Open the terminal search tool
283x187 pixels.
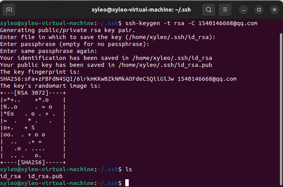[x=209, y=10]
